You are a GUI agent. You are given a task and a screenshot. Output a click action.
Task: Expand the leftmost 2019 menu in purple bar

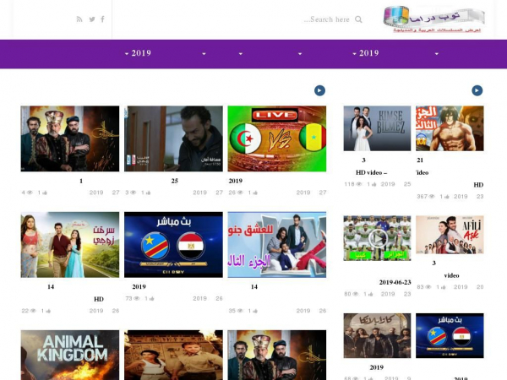point(138,53)
